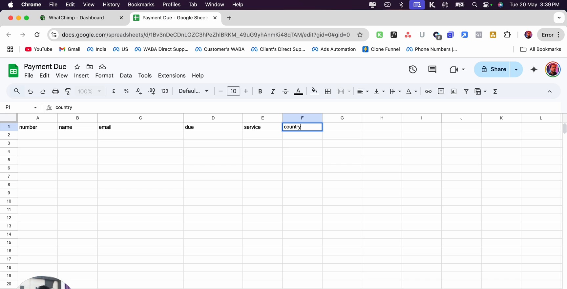
Task: Open the Gmail bookmark
Action: pyautogui.click(x=70, y=49)
